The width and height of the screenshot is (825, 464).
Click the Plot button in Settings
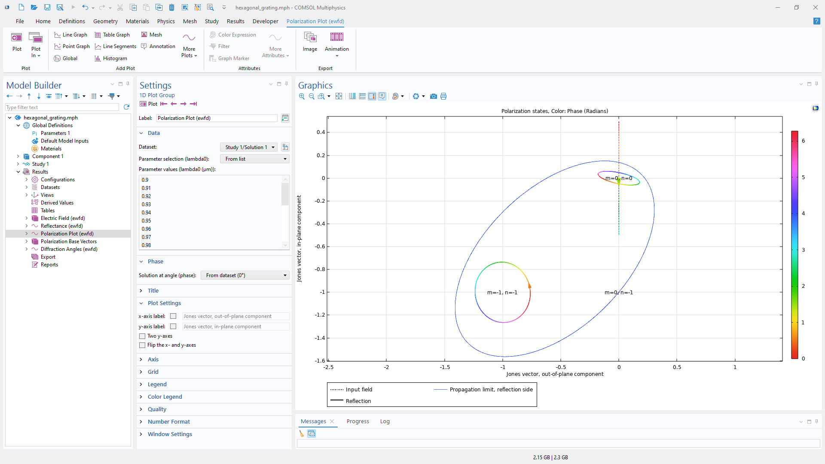point(149,104)
